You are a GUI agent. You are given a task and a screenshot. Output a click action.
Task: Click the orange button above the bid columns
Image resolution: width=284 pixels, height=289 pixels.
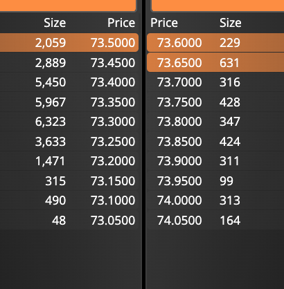pyautogui.click(x=68, y=6)
